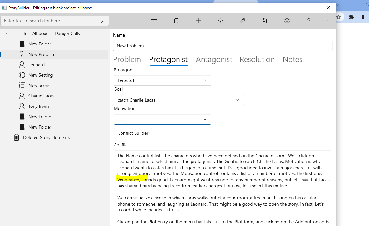Open the Motivation dropdown
369x226 pixels.
(205, 119)
